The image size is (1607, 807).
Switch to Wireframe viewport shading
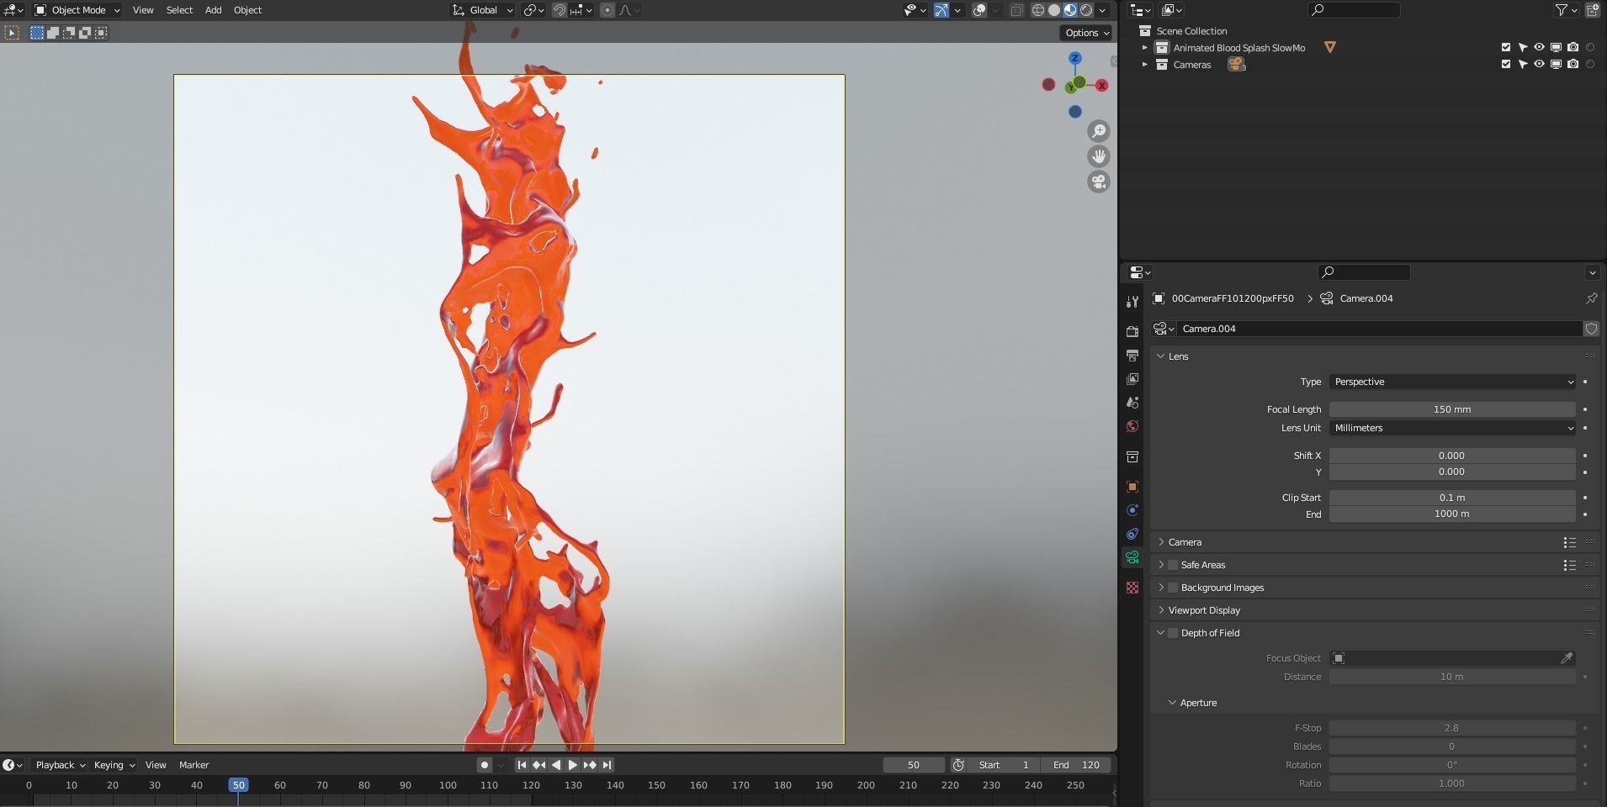[1038, 10]
